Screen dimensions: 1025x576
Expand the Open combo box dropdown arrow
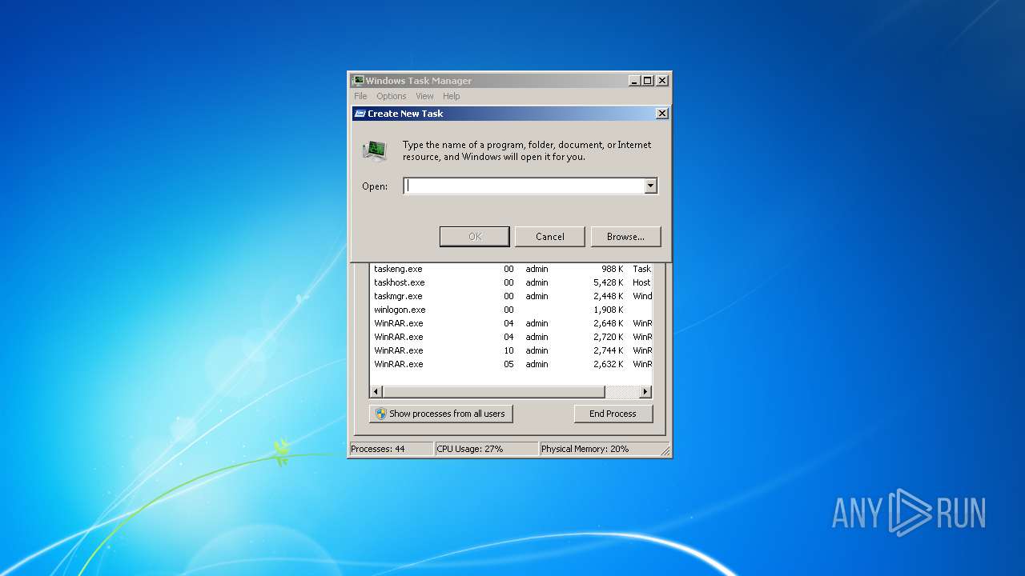pyautogui.click(x=650, y=186)
